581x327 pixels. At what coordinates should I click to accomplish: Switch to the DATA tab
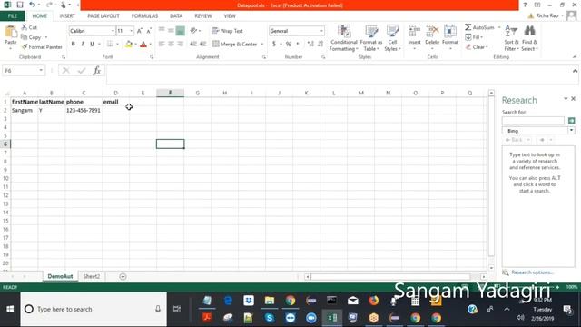(x=176, y=16)
